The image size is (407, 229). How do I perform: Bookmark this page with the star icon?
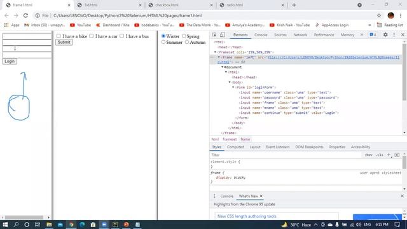(x=379, y=15)
